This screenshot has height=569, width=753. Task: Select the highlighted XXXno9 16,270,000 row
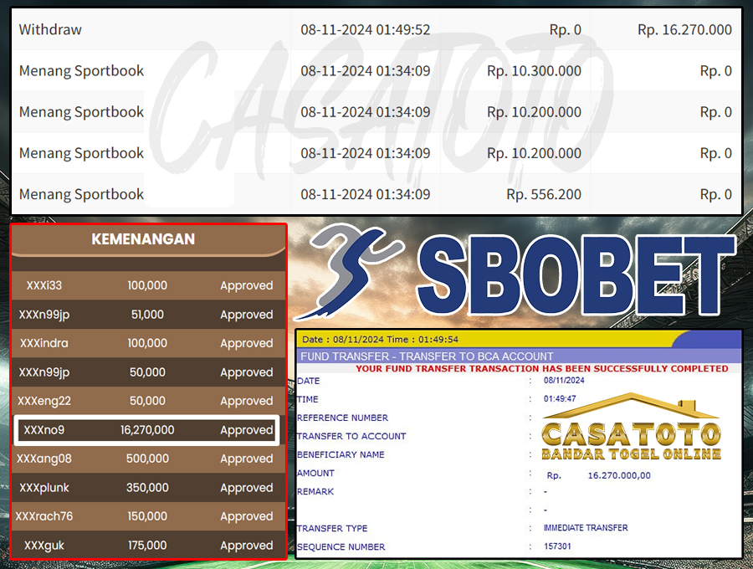tap(147, 430)
